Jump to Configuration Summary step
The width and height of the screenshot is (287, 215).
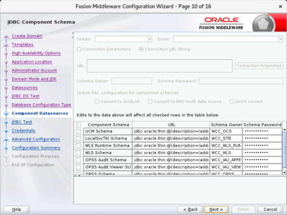tap(36, 148)
